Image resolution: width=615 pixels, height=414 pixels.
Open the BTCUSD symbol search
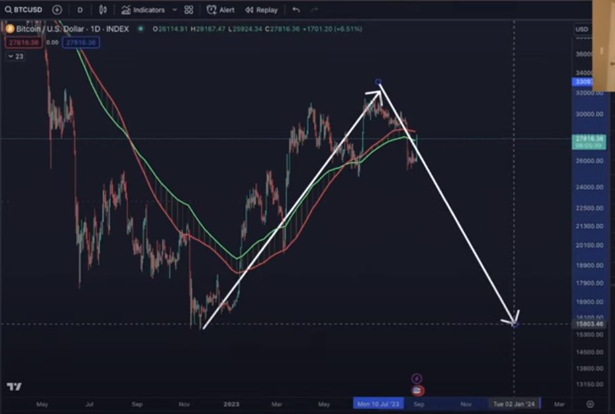[24, 10]
